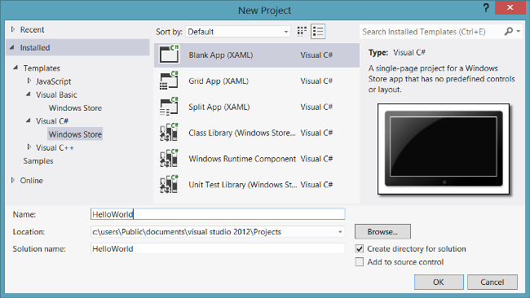Open the Location path dropdown

[x=340, y=232]
